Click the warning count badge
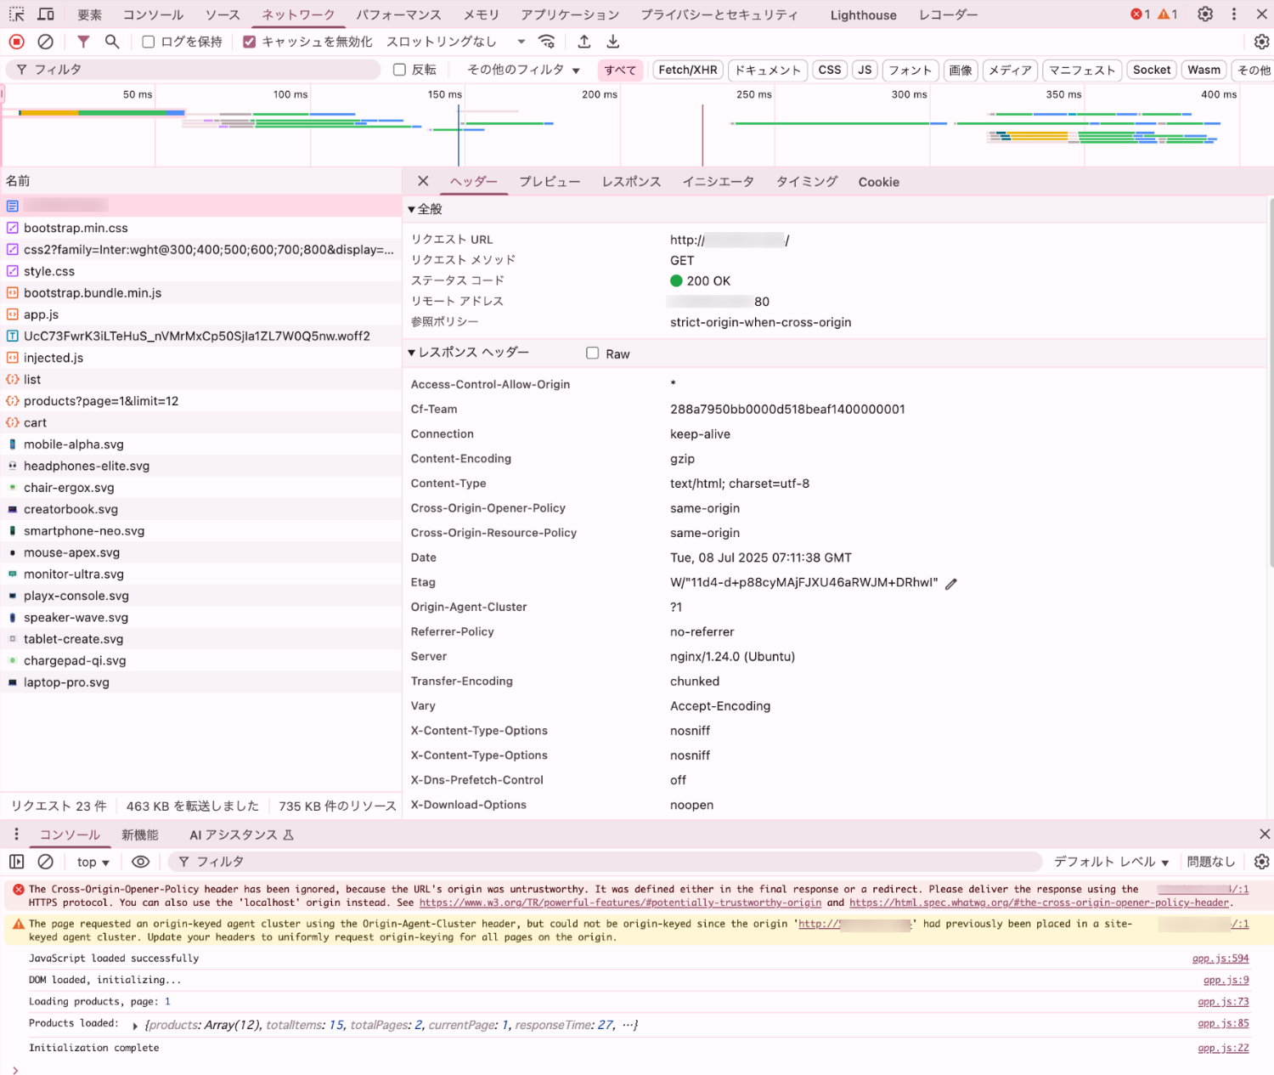Screen dimensions: 1274x1075 pos(1168,14)
